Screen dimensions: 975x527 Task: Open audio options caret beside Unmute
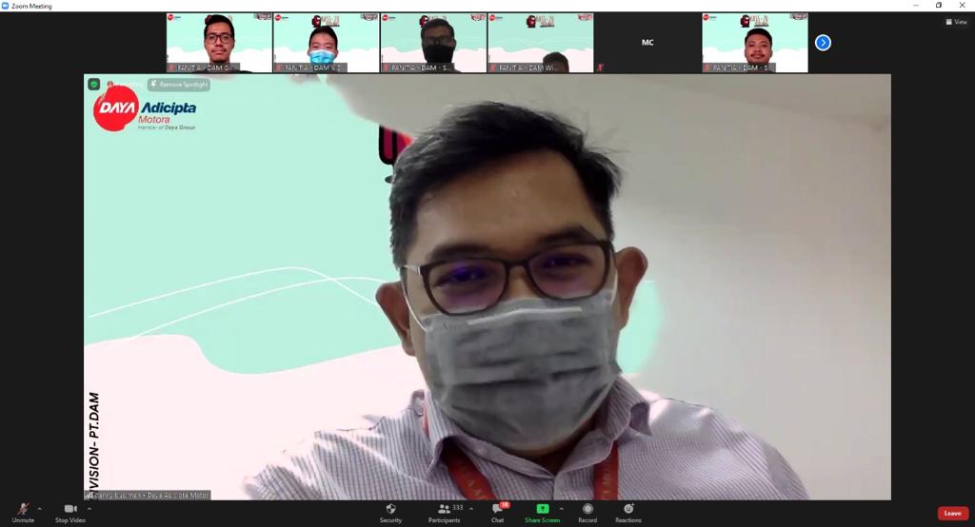[x=40, y=508]
